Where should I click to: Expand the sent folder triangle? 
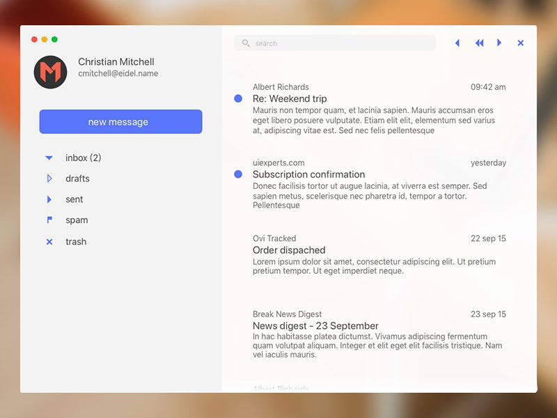(x=49, y=200)
